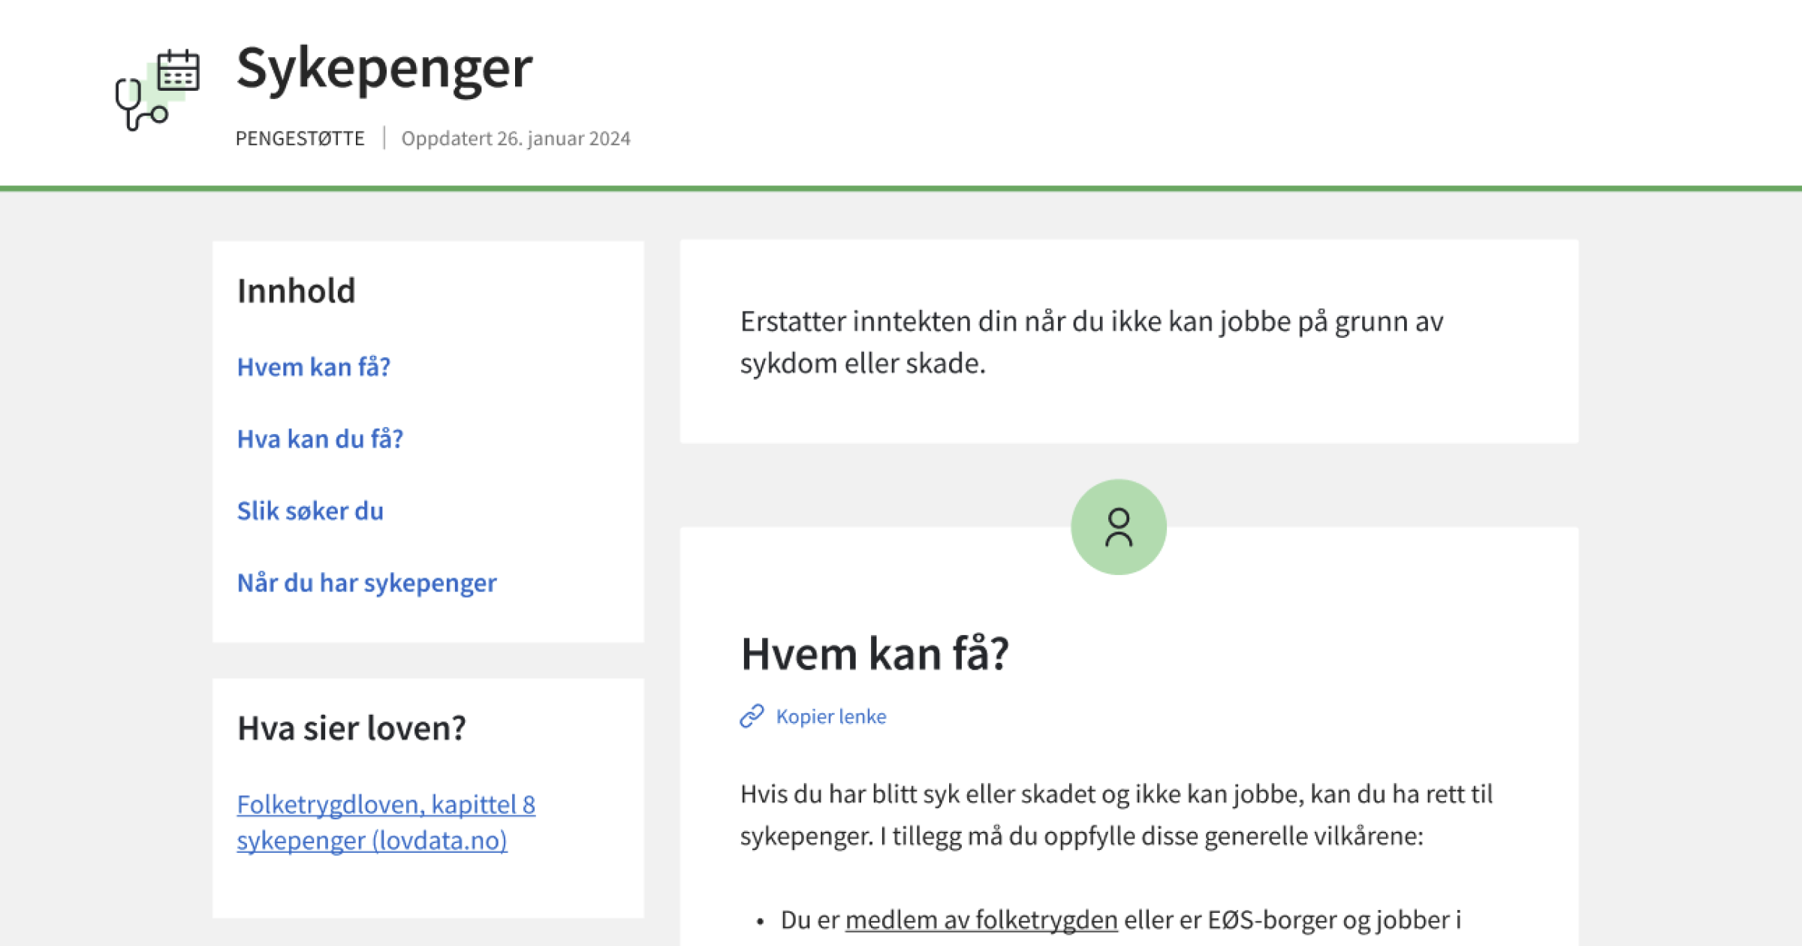Click the Sykepenger page title

pyautogui.click(x=384, y=69)
